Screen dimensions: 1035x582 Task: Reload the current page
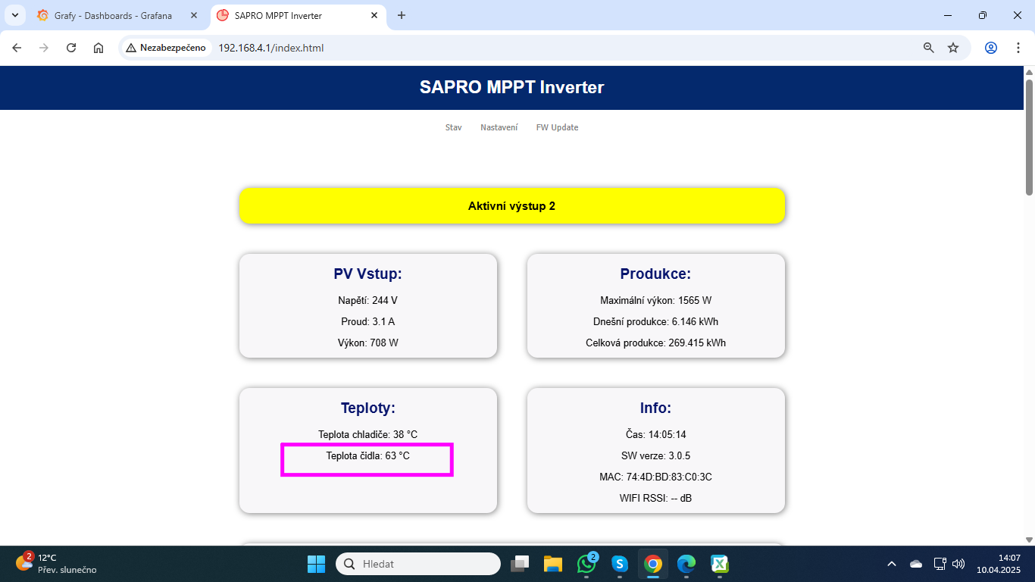(x=71, y=48)
